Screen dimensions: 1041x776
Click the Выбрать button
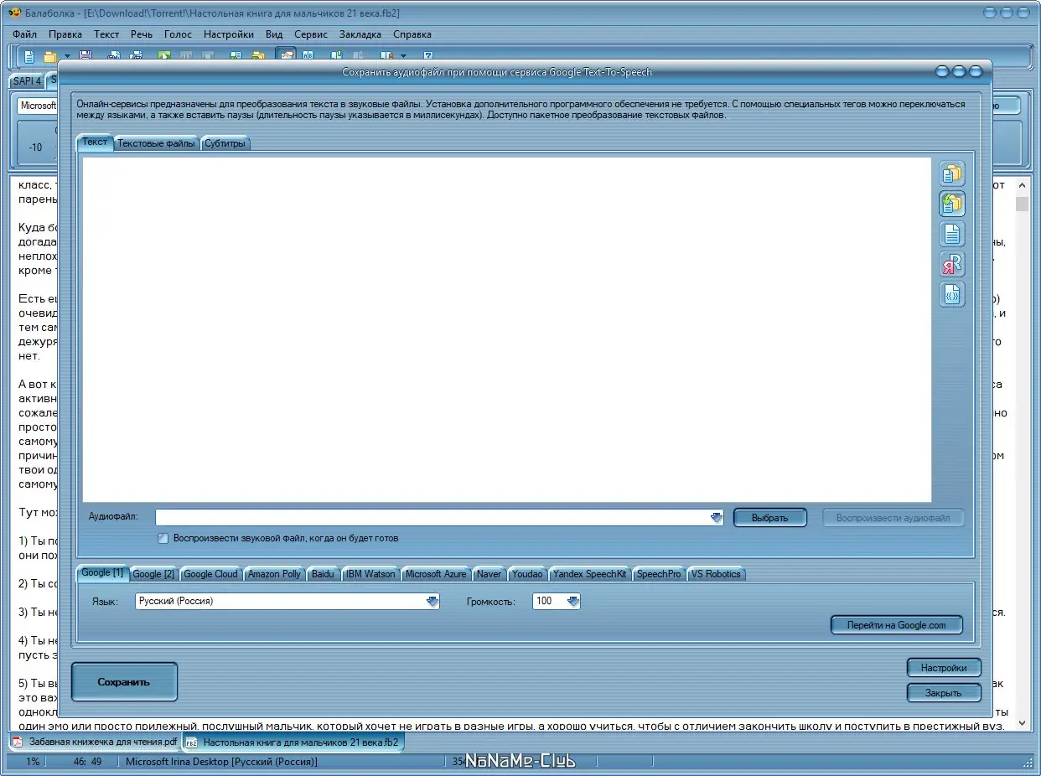click(770, 518)
